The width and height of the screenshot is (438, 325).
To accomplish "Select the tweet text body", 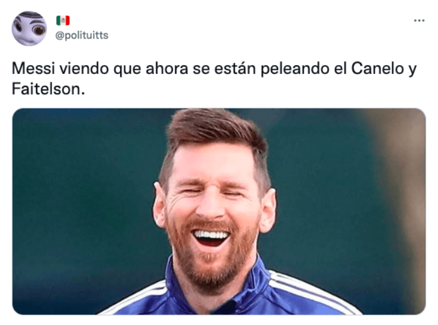I will [x=214, y=79].
